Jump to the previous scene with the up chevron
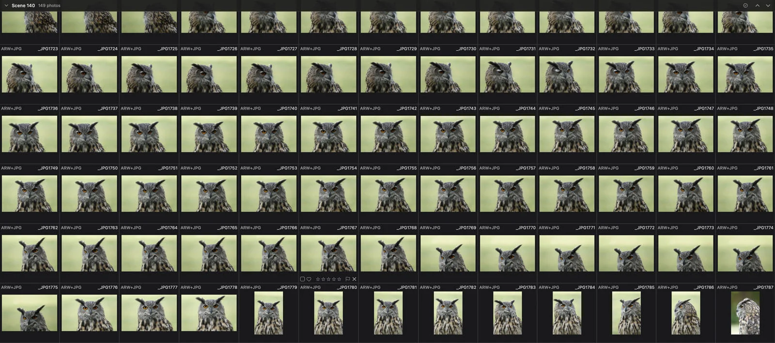Screen dimensions: 775x343 click(x=757, y=5)
